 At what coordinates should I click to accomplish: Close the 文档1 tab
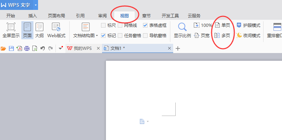[169, 48]
